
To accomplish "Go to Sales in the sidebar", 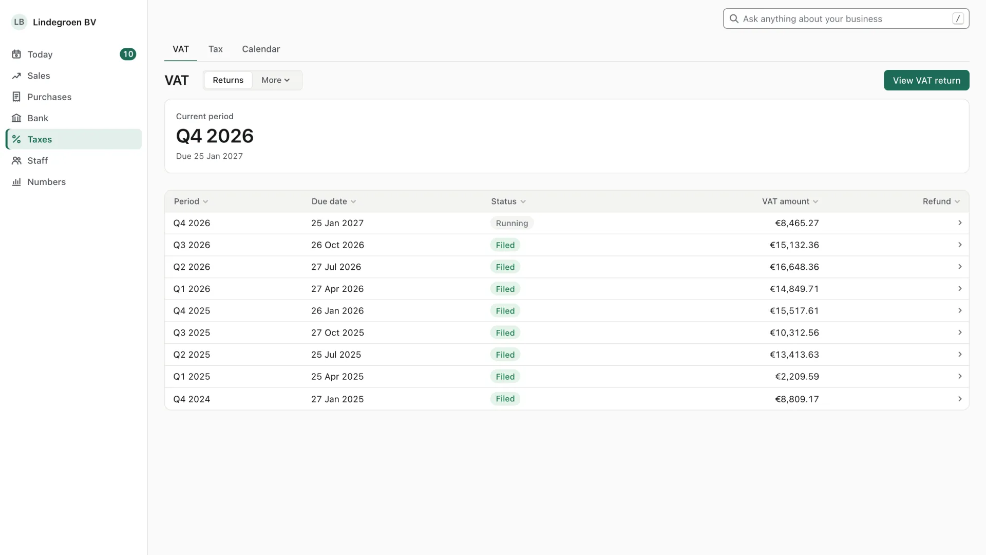I will (x=73, y=76).
